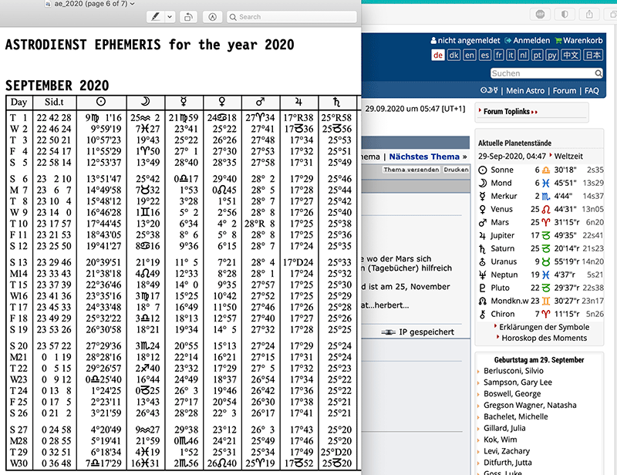Click the Mond moon symbol icon
The height and width of the screenshot is (475, 617).
click(x=483, y=183)
